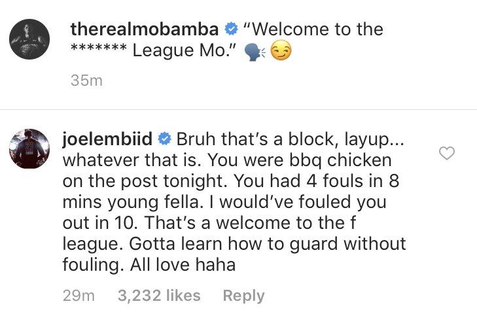Click the 35m timestamp under the caption
The height and width of the screenshot is (327, 477).
point(86,80)
